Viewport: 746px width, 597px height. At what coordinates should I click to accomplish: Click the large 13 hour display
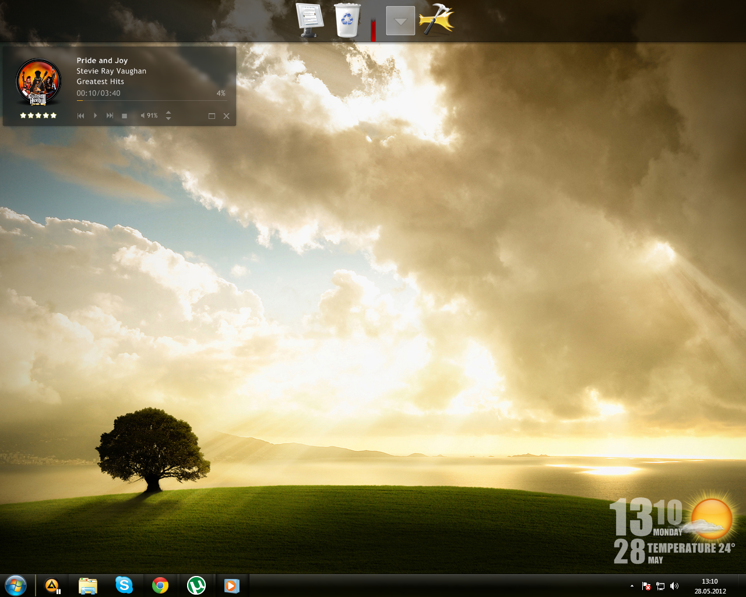631,517
